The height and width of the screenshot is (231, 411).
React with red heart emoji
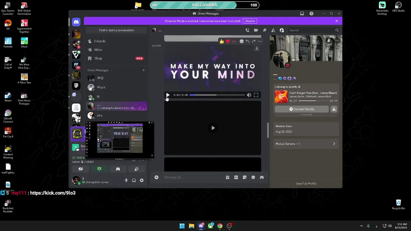(228, 41)
